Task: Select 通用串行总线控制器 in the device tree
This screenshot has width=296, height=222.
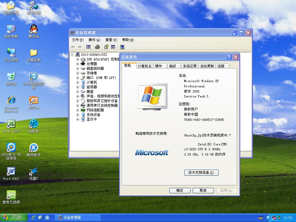Action: pos(102,106)
